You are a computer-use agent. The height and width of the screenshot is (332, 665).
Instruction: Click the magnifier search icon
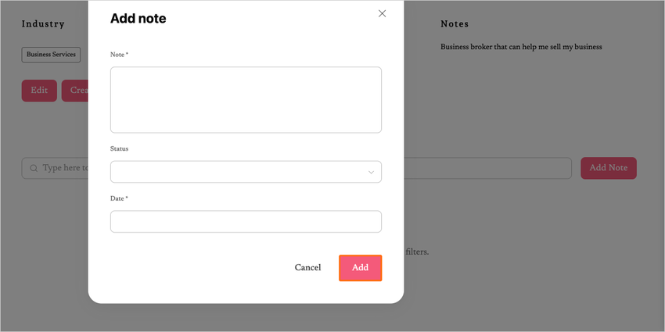click(34, 168)
